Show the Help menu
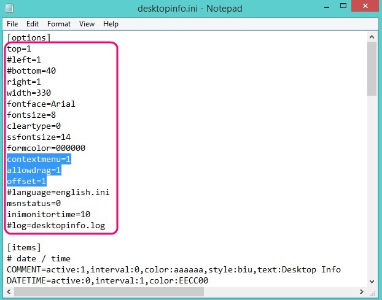382x300 pixels. (111, 24)
